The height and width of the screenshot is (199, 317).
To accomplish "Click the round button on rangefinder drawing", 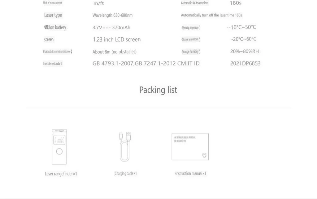I will coord(59,151).
